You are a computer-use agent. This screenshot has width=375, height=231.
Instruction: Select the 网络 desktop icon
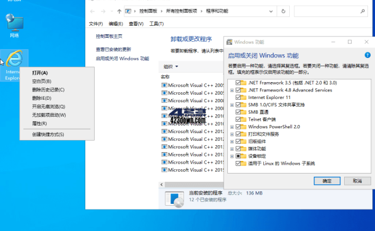tap(15, 26)
